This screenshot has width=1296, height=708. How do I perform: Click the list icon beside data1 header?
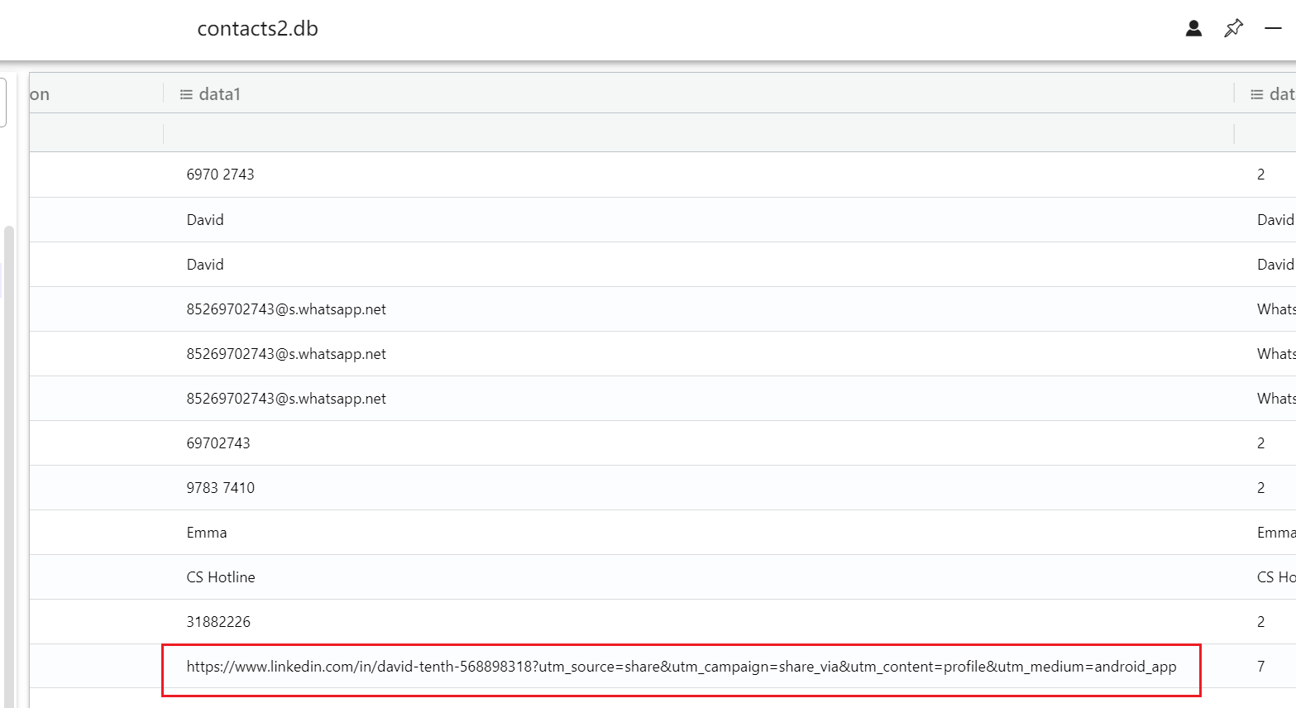tap(186, 94)
